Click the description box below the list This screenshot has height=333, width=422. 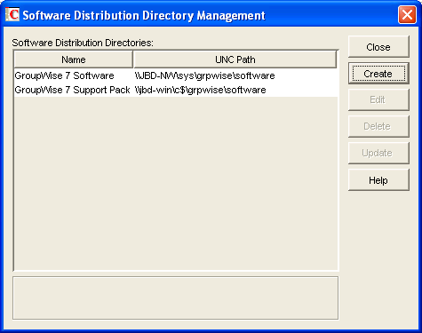[175, 298]
